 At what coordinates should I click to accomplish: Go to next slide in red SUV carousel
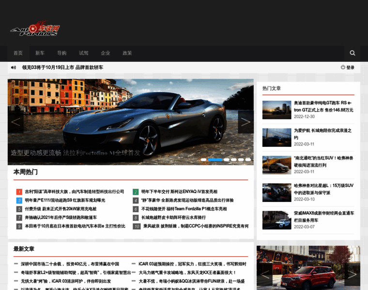tap(352, 275)
